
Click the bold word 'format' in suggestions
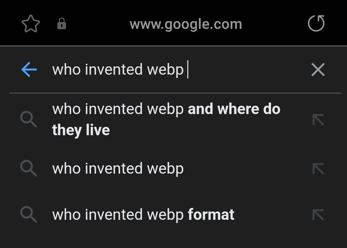click(x=211, y=215)
